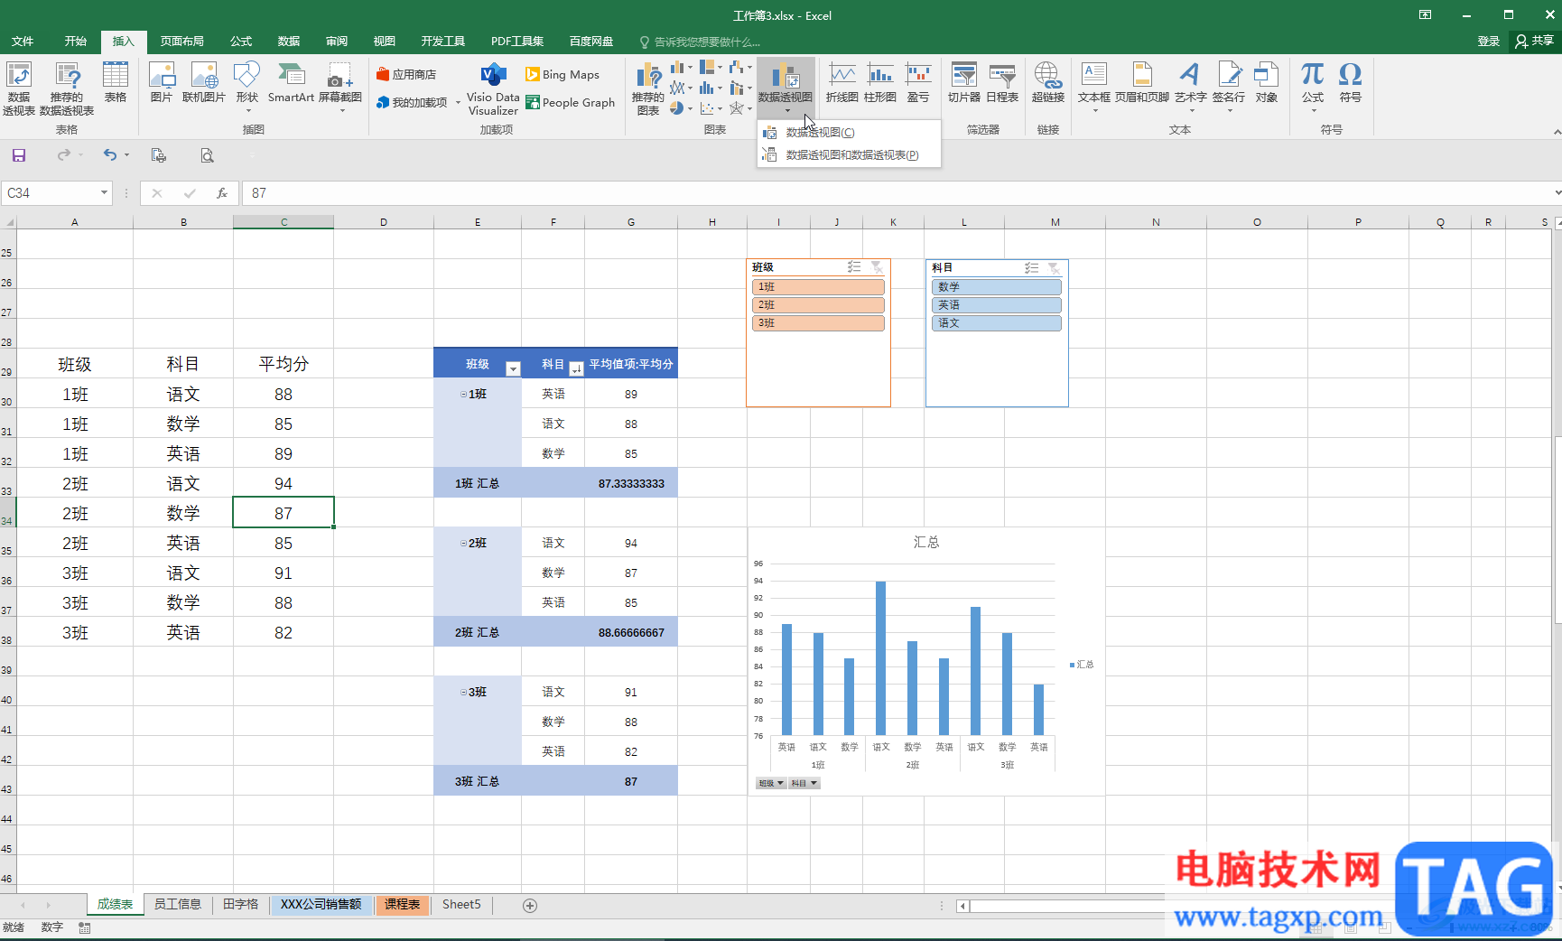Insert Hyperlink icon
The height and width of the screenshot is (941, 1562).
click(x=1048, y=82)
